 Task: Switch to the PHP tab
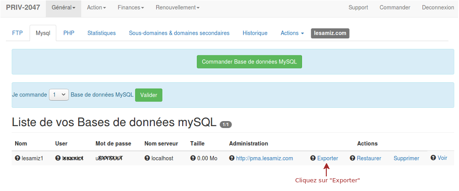click(x=69, y=33)
